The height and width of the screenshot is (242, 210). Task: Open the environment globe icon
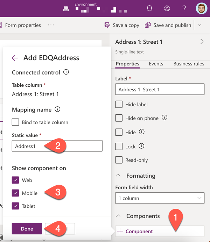66,8
